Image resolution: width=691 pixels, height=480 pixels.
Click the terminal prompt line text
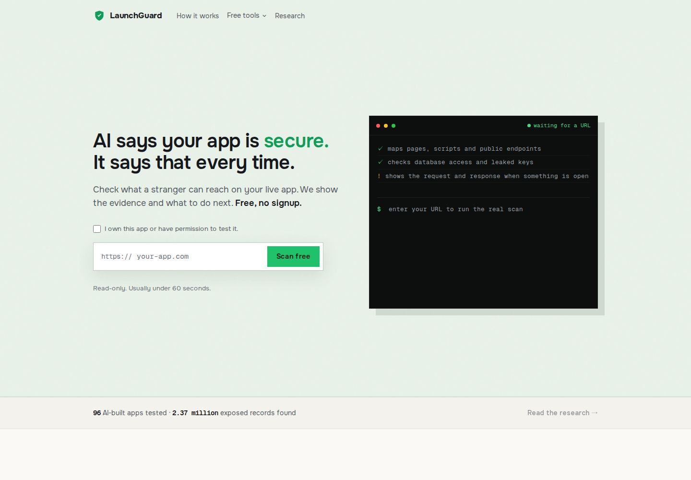point(456,209)
